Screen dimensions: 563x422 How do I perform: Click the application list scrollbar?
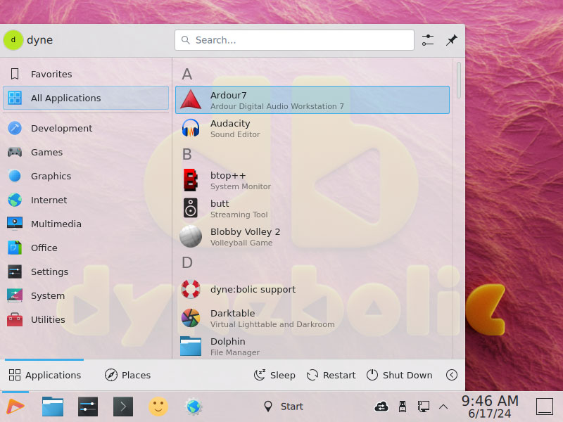[x=459, y=80]
